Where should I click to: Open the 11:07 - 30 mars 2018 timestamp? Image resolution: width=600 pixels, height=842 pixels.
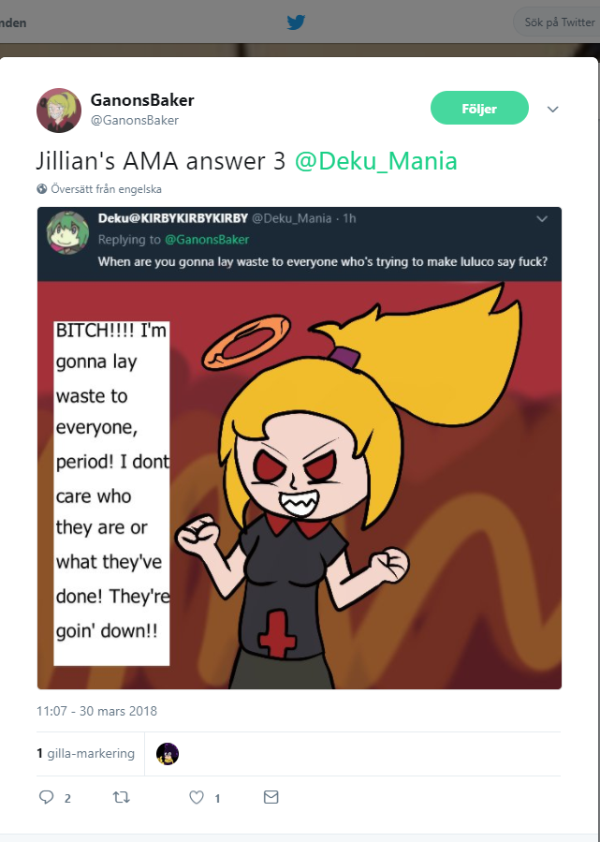pyautogui.click(x=96, y=711)
